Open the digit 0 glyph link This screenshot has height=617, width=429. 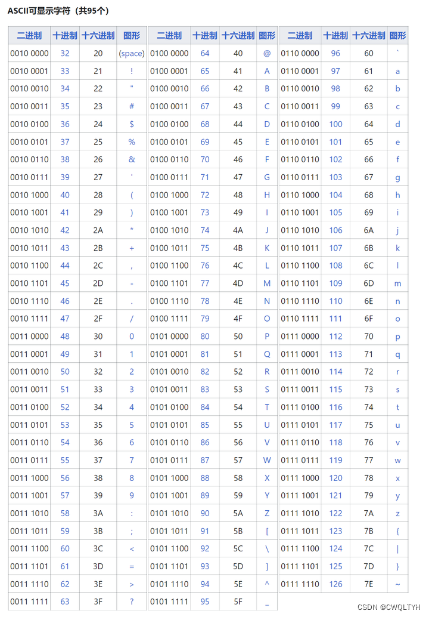click(132, 337)
